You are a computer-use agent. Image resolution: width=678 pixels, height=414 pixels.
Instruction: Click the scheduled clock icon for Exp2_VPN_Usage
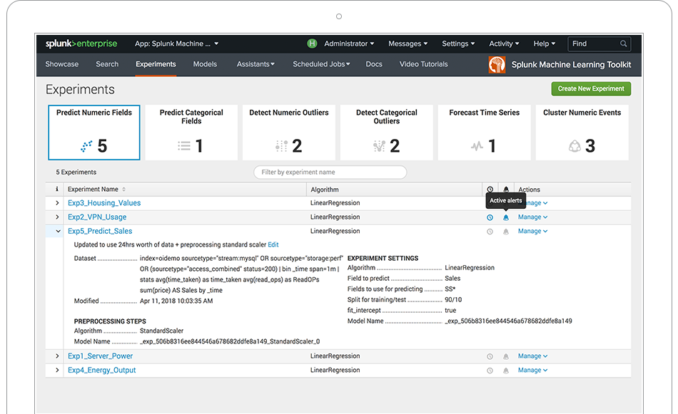pos(490,217)
